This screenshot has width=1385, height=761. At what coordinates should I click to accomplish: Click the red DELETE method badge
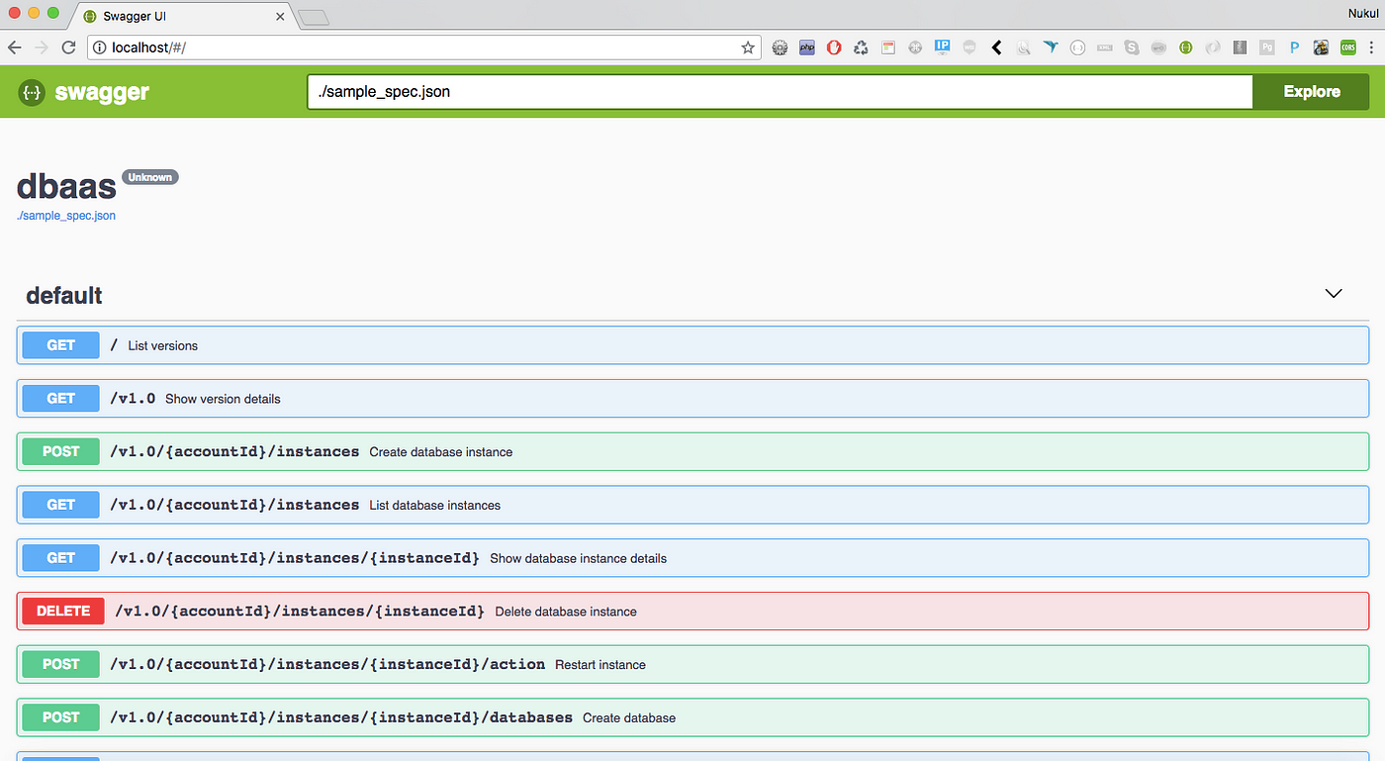(x=63, y=611)
